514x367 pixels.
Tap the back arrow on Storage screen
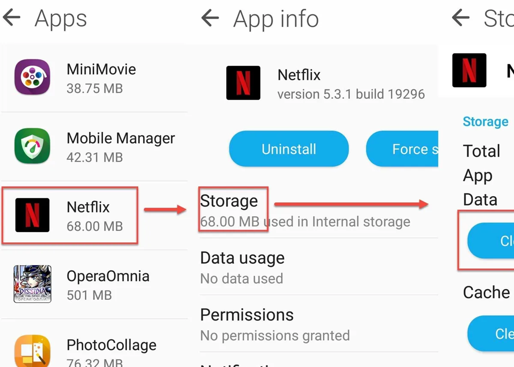(x=460, y=18)
